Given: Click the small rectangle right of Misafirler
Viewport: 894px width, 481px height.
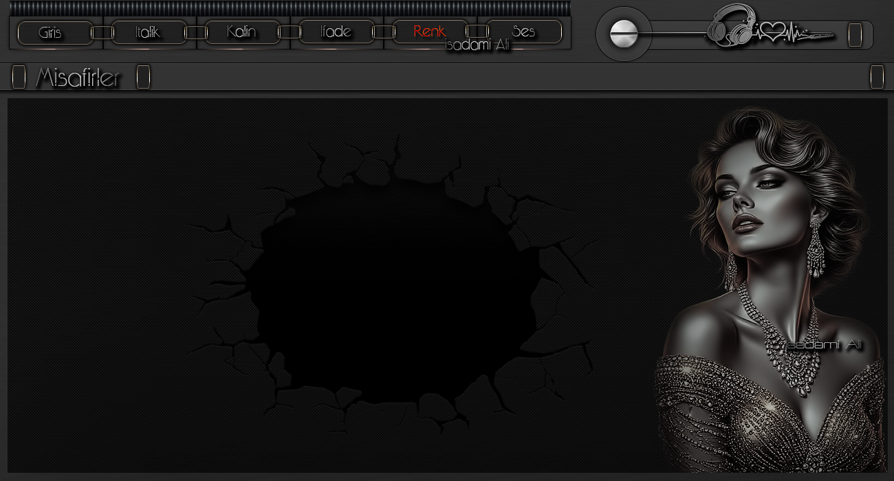Looking at the screenshot, I should (143, 78).
